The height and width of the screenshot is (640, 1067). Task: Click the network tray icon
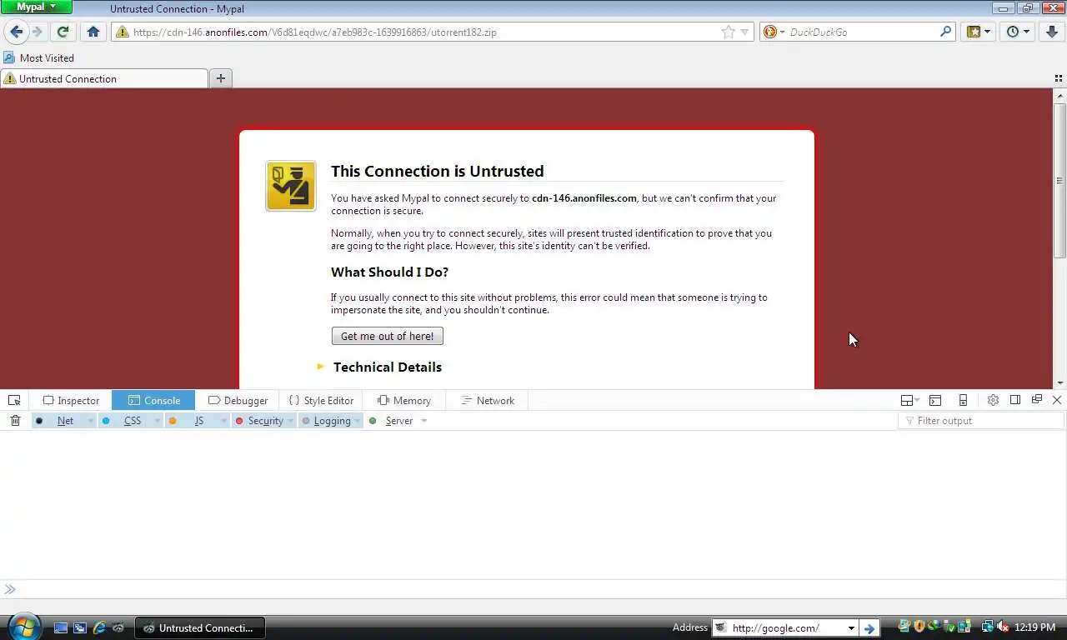pos(988,627)
